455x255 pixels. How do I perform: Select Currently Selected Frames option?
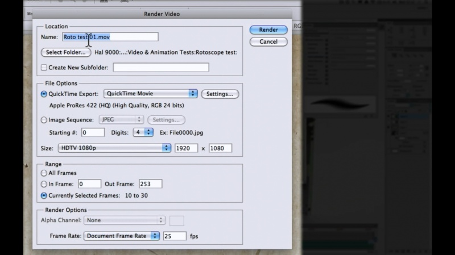[44, 195]
